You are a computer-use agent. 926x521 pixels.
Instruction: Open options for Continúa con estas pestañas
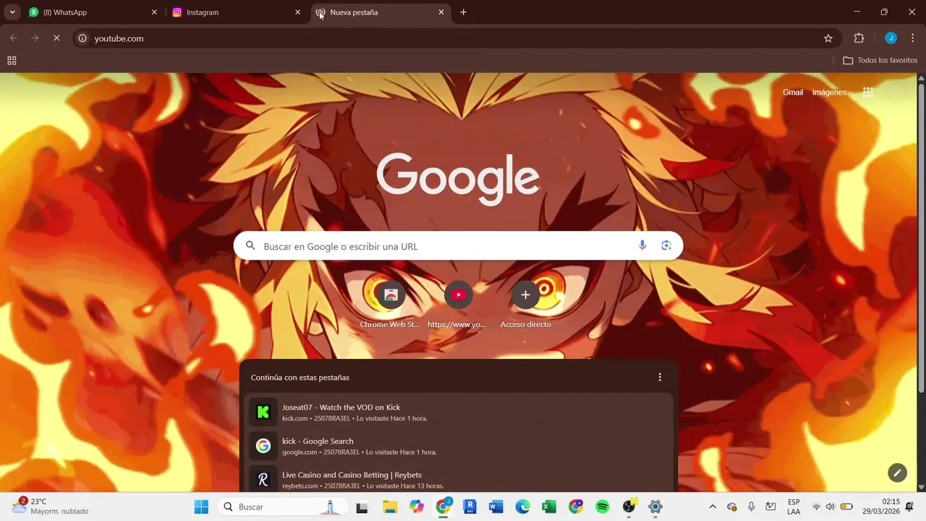(x=660, y=377)
